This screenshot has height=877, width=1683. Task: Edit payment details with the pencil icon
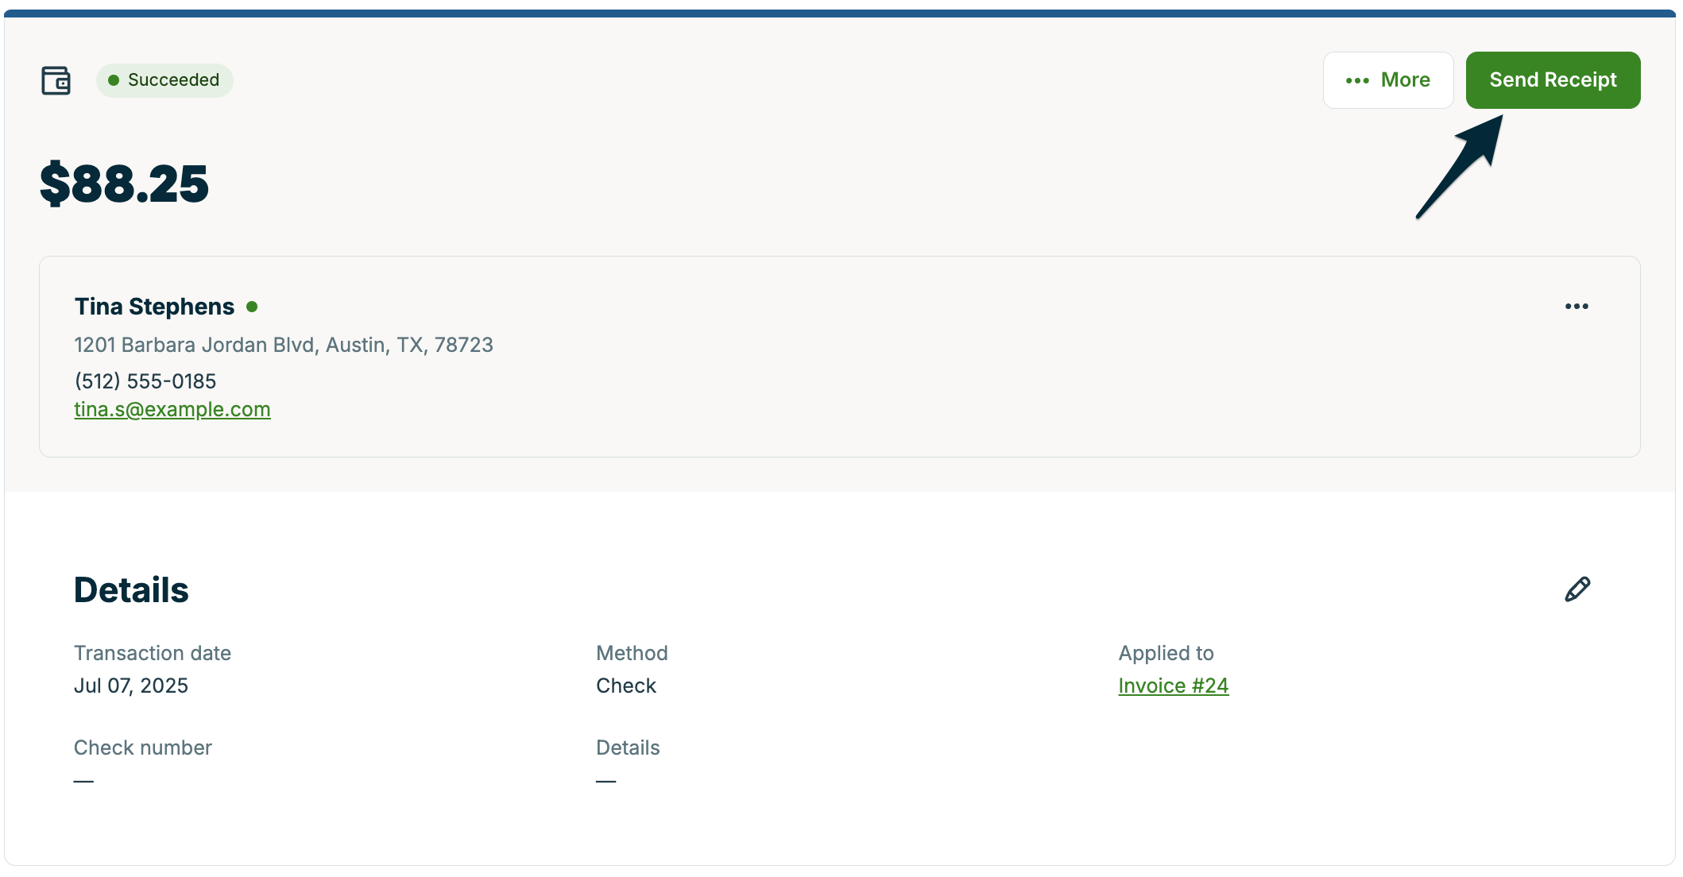(1577, 589)
